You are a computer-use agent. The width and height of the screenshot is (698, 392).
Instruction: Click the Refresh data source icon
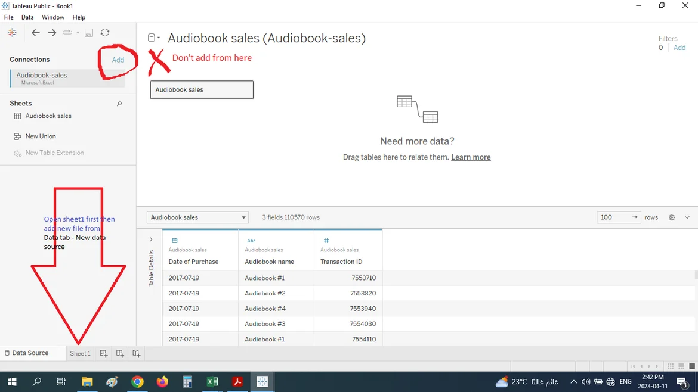click(x=105, y=33)
